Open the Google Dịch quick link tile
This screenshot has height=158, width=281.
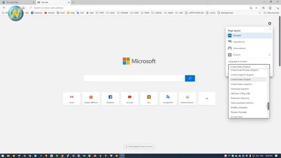coord(168,99)
